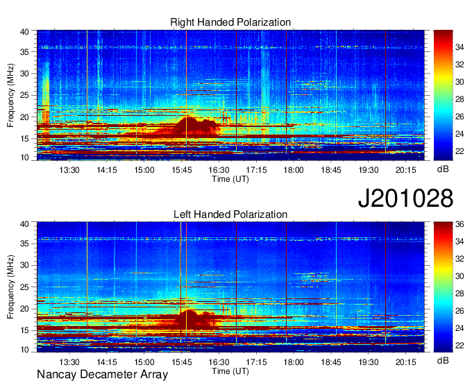The image size is (472, 383).
Task: Click 28 value on Right Handed colorbar scale
Action: click(460, 99)
